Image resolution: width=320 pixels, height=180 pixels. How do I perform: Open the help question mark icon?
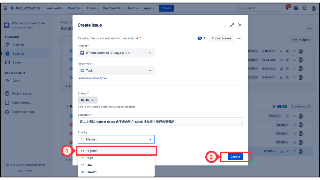coord(296,8)
